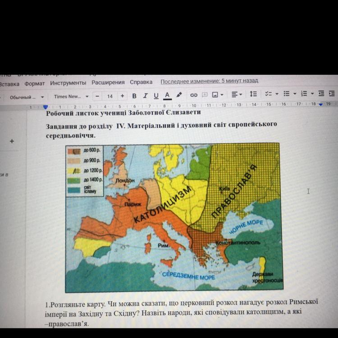The height and width of the screenshot is (338, 338).
Task: Open the text alignment dropdown
Action: pyautogui.click(x=237, y=95)
